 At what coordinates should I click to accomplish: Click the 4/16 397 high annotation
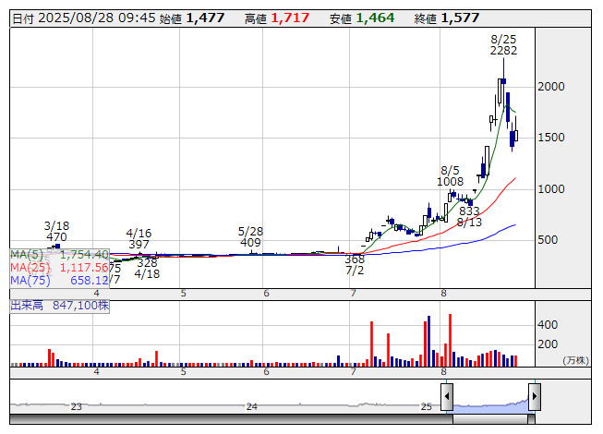139,238
